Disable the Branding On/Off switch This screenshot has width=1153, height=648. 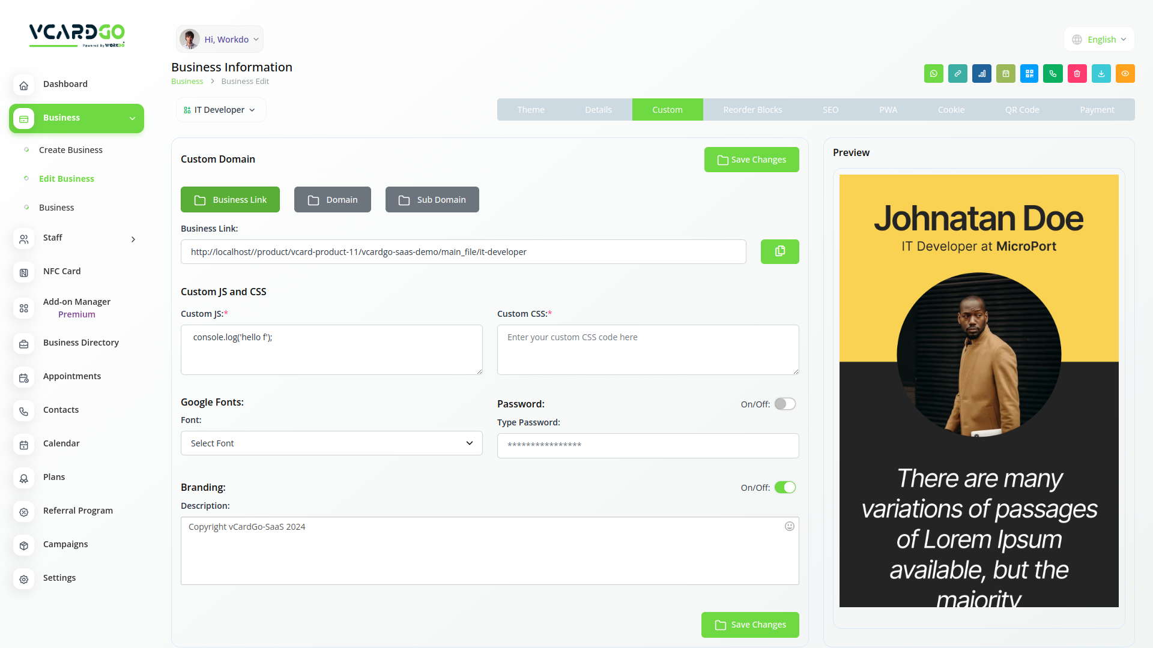click(784, 487)
